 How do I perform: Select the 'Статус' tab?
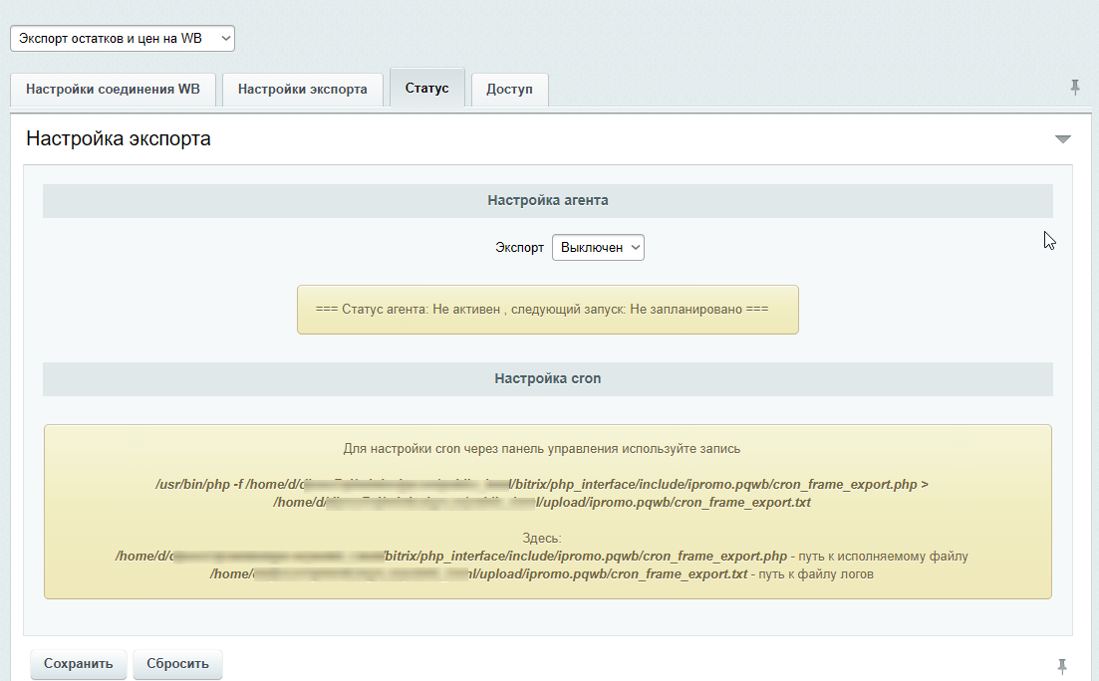click(426, 88)
